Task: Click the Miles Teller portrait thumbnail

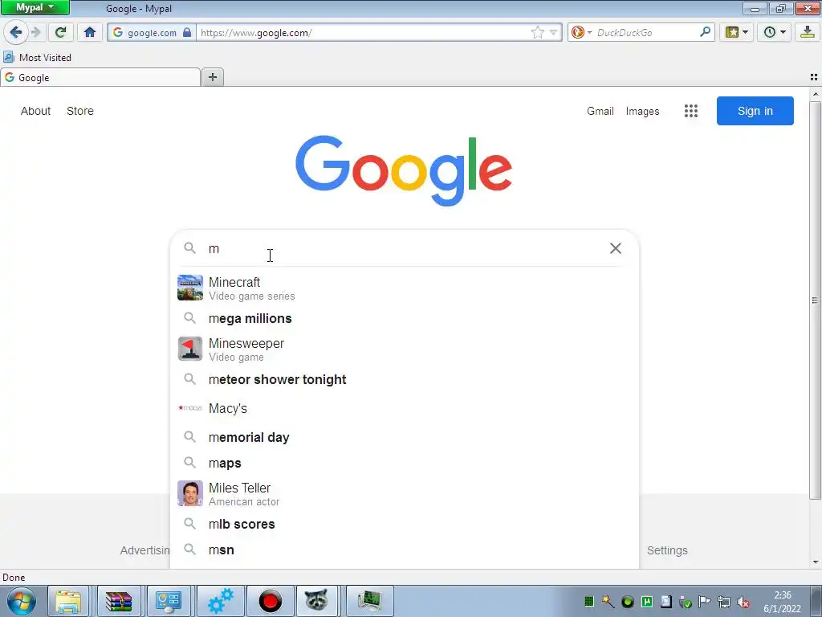Action: coord(189,493)
